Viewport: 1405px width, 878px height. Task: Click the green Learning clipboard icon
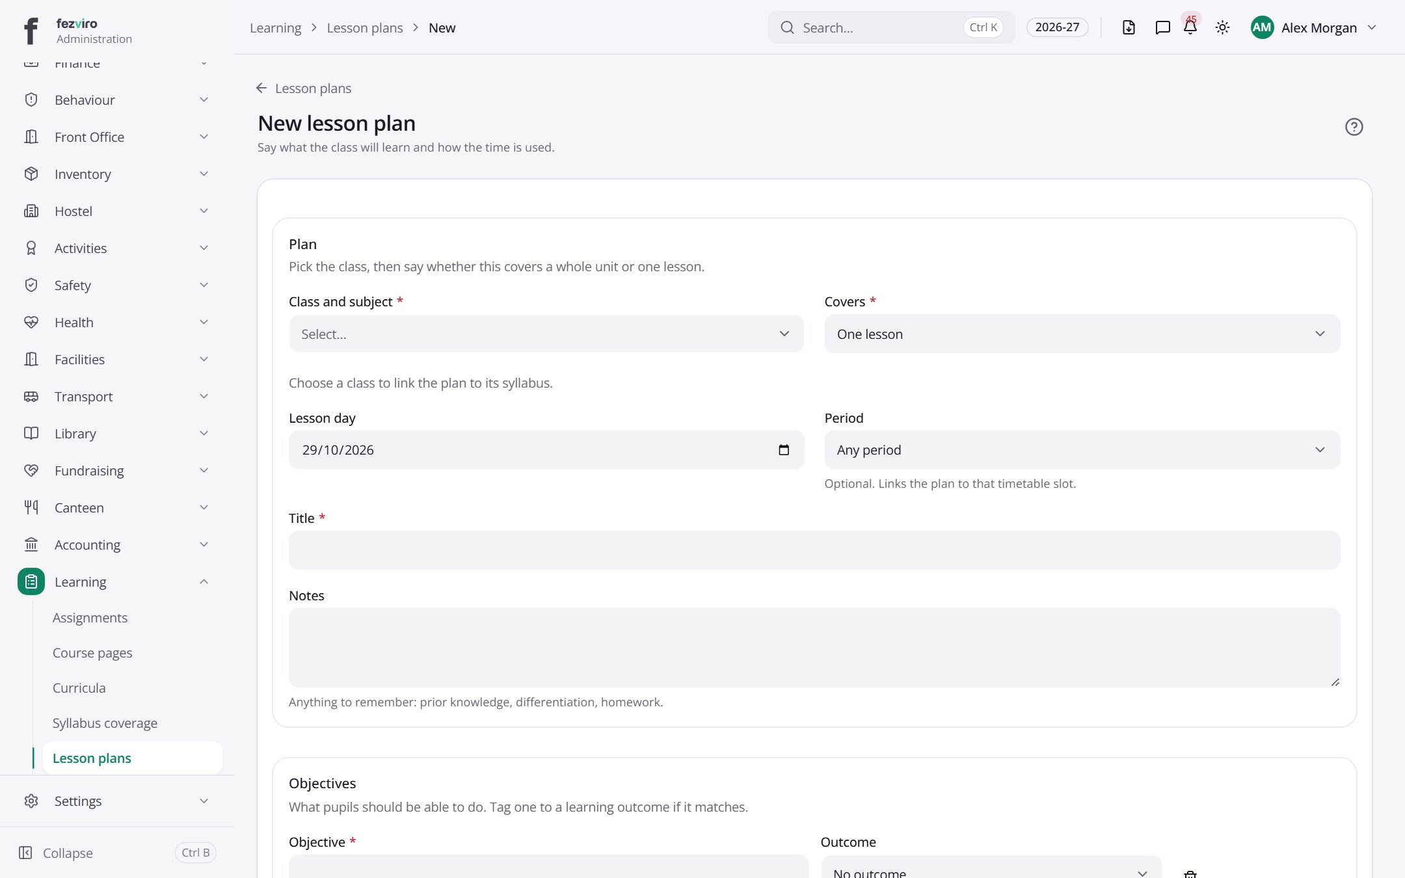coord(31,581)
